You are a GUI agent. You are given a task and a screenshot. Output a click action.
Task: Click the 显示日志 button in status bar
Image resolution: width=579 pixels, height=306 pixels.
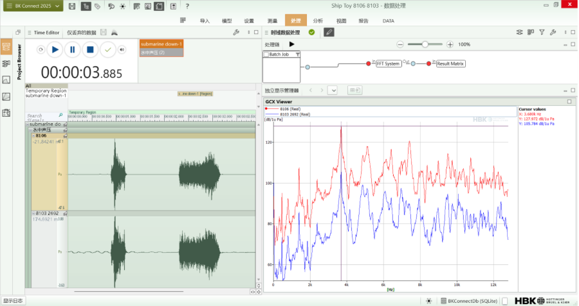click(13, 301)
